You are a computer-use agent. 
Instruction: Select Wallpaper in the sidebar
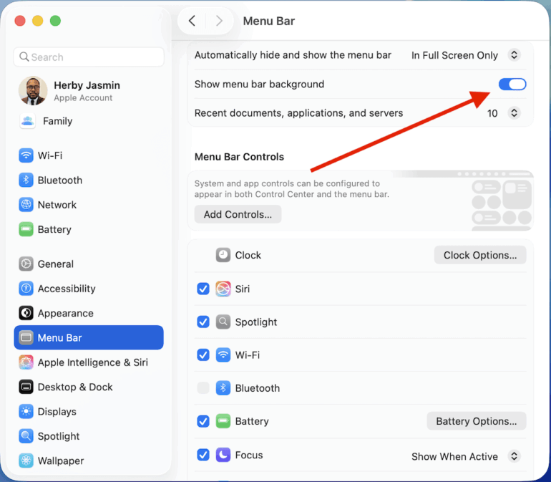pos(89,461)
